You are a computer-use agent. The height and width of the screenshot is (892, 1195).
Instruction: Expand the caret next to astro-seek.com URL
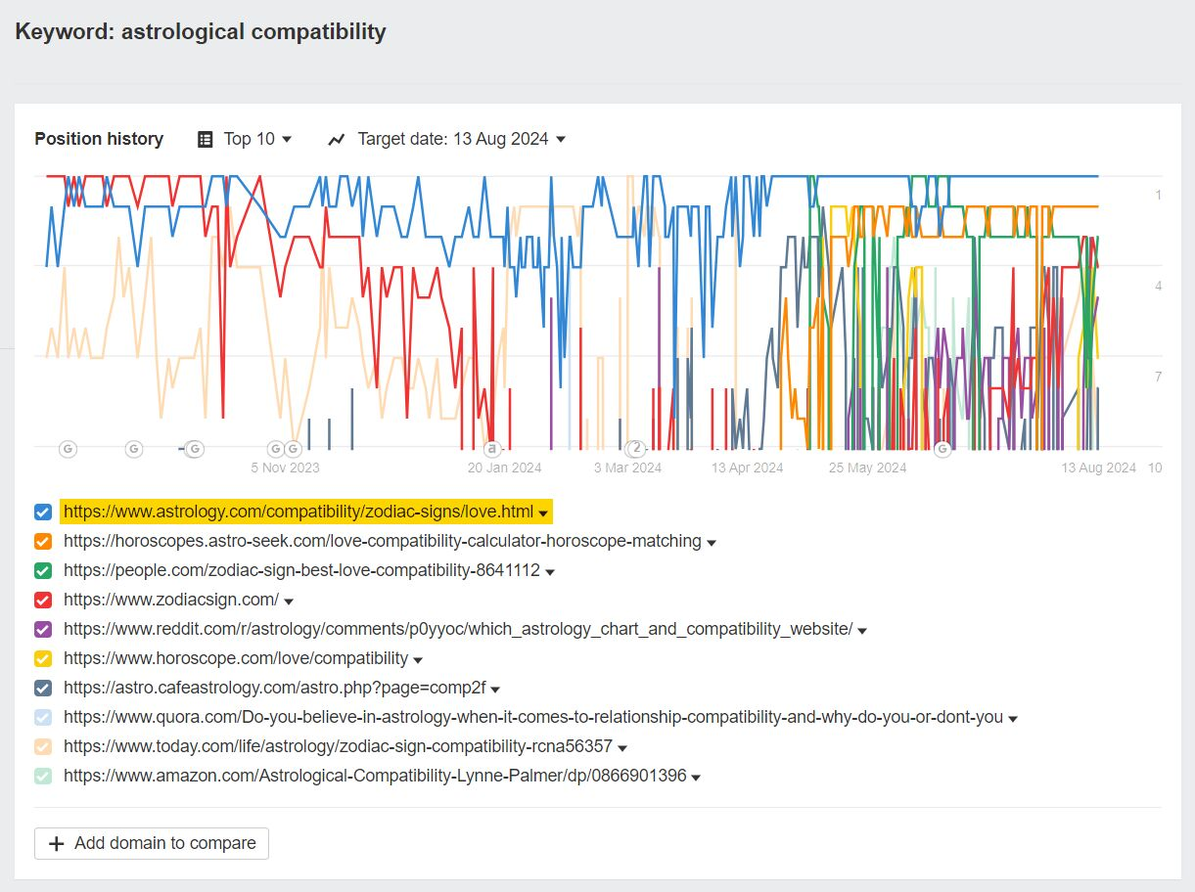pyautogui.click(x=712, y=541)
